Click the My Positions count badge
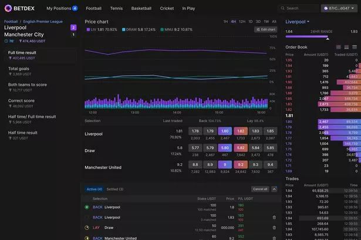Image resolution: width=361 pixels, height=240 pixels. coord(75,8)
